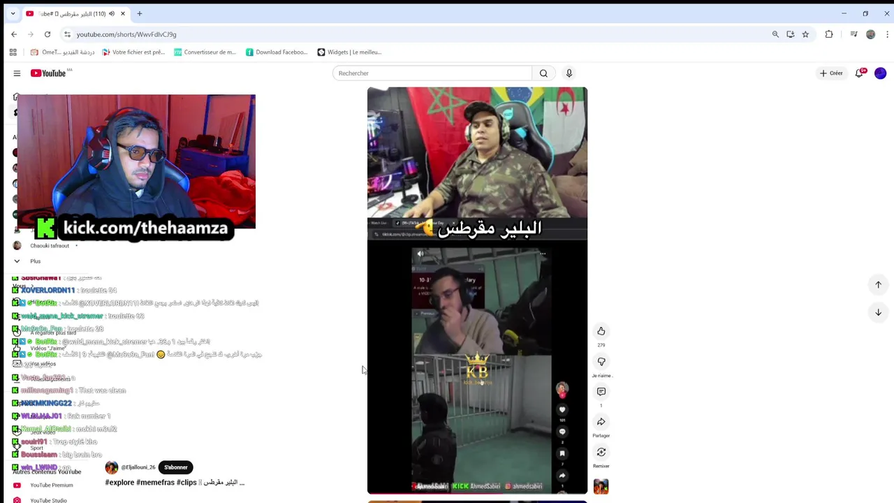Viewport: 894px width, 503px height.
Task: Open YouTube notifications bell
Action: (x=860, y=73)
